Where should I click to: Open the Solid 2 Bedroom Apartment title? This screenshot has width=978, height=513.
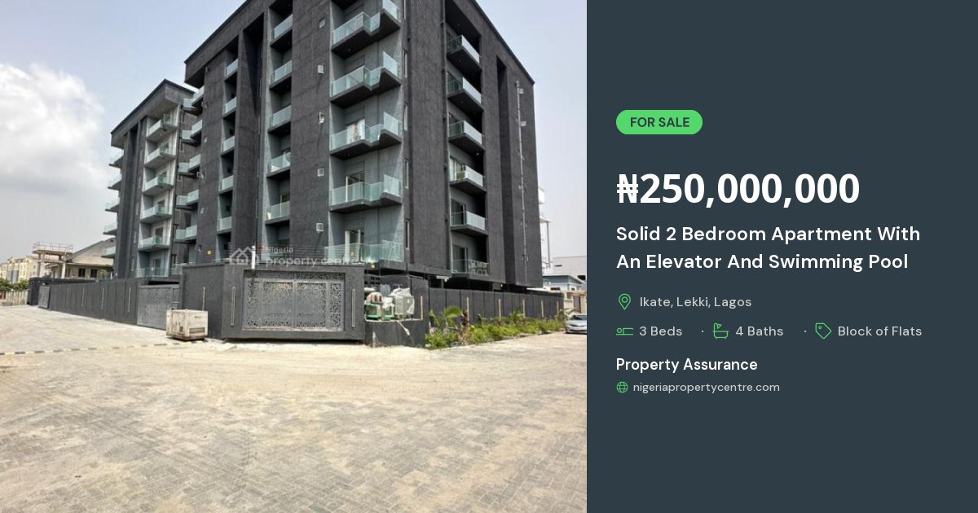pyautogui.click(x=768, y=248)
